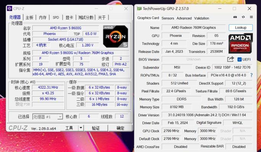The image size is (261, 152).
Task: Click the 核心数 value 6
Action: [x=89, y=116]
